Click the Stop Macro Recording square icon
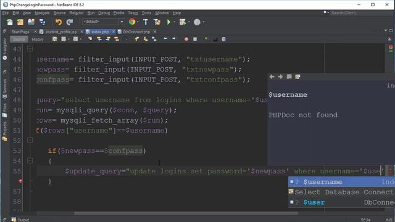 [x=195, y=39]
